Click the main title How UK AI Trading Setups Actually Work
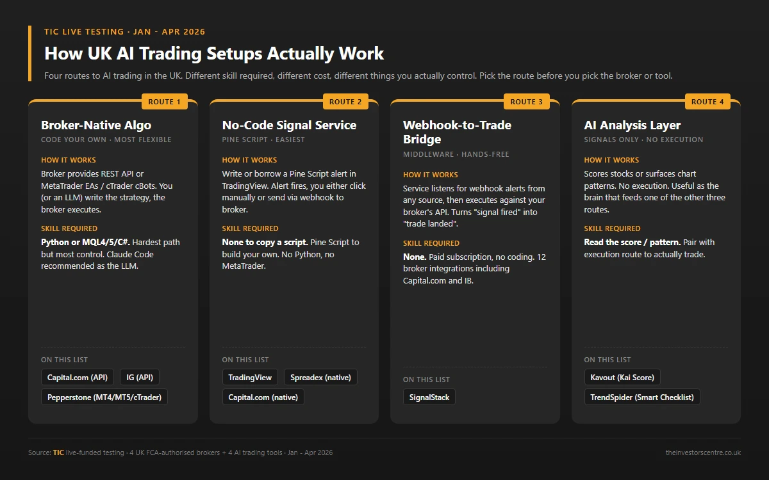Screen dimensions: 769x480 (214, 53)
